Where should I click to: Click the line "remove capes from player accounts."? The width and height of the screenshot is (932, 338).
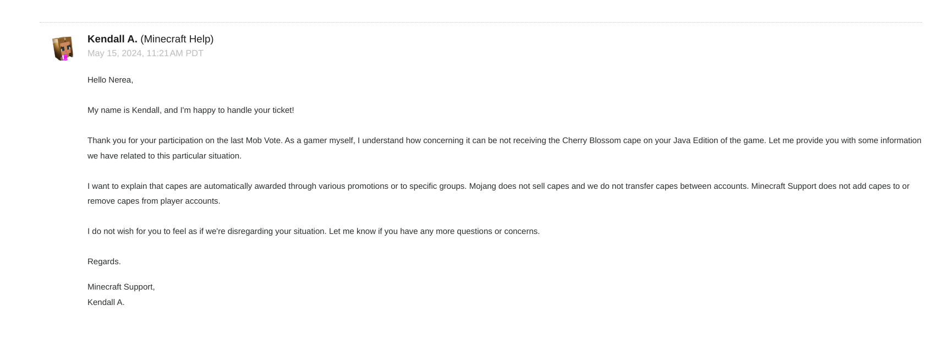tap(153, 201)
